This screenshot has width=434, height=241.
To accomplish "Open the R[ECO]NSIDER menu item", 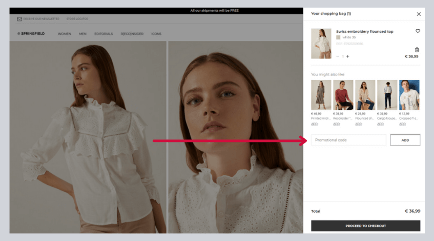I will 132,34.
